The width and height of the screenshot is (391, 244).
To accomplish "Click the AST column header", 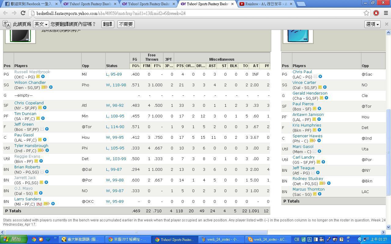I will pyautogui.click(x=212, y=66).
